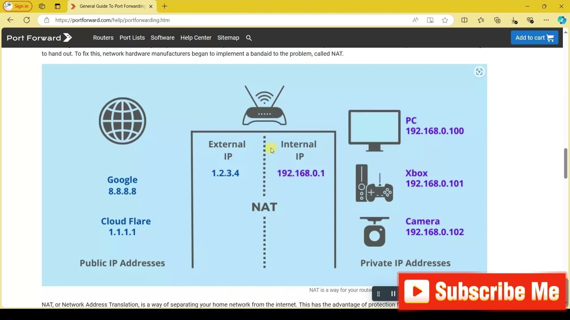View site information lock icon
This screenshot has width=570, height=320.
point(47,20)
